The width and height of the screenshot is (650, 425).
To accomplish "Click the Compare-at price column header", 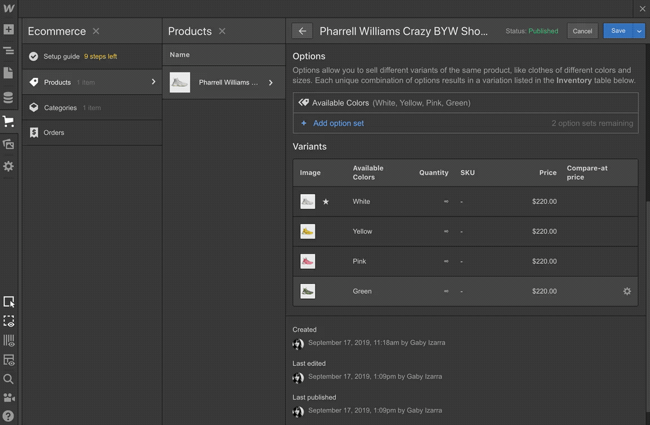I will (x=587, y=172).
